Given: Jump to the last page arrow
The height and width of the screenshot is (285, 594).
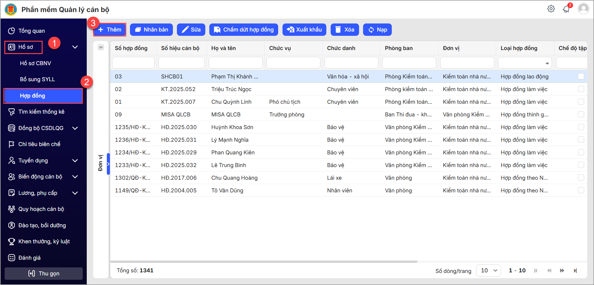Looking at the screenshot, I should point(575,270).
